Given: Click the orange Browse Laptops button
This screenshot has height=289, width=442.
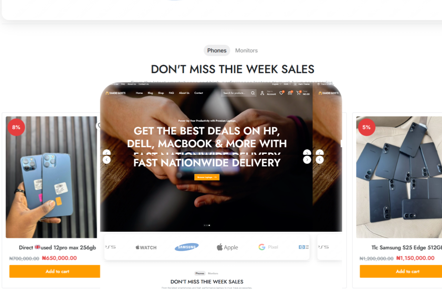Looking at the screenshot, I should 207,177.
